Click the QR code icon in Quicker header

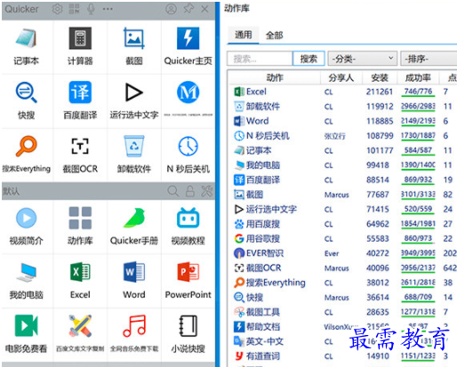coord(74,9)
